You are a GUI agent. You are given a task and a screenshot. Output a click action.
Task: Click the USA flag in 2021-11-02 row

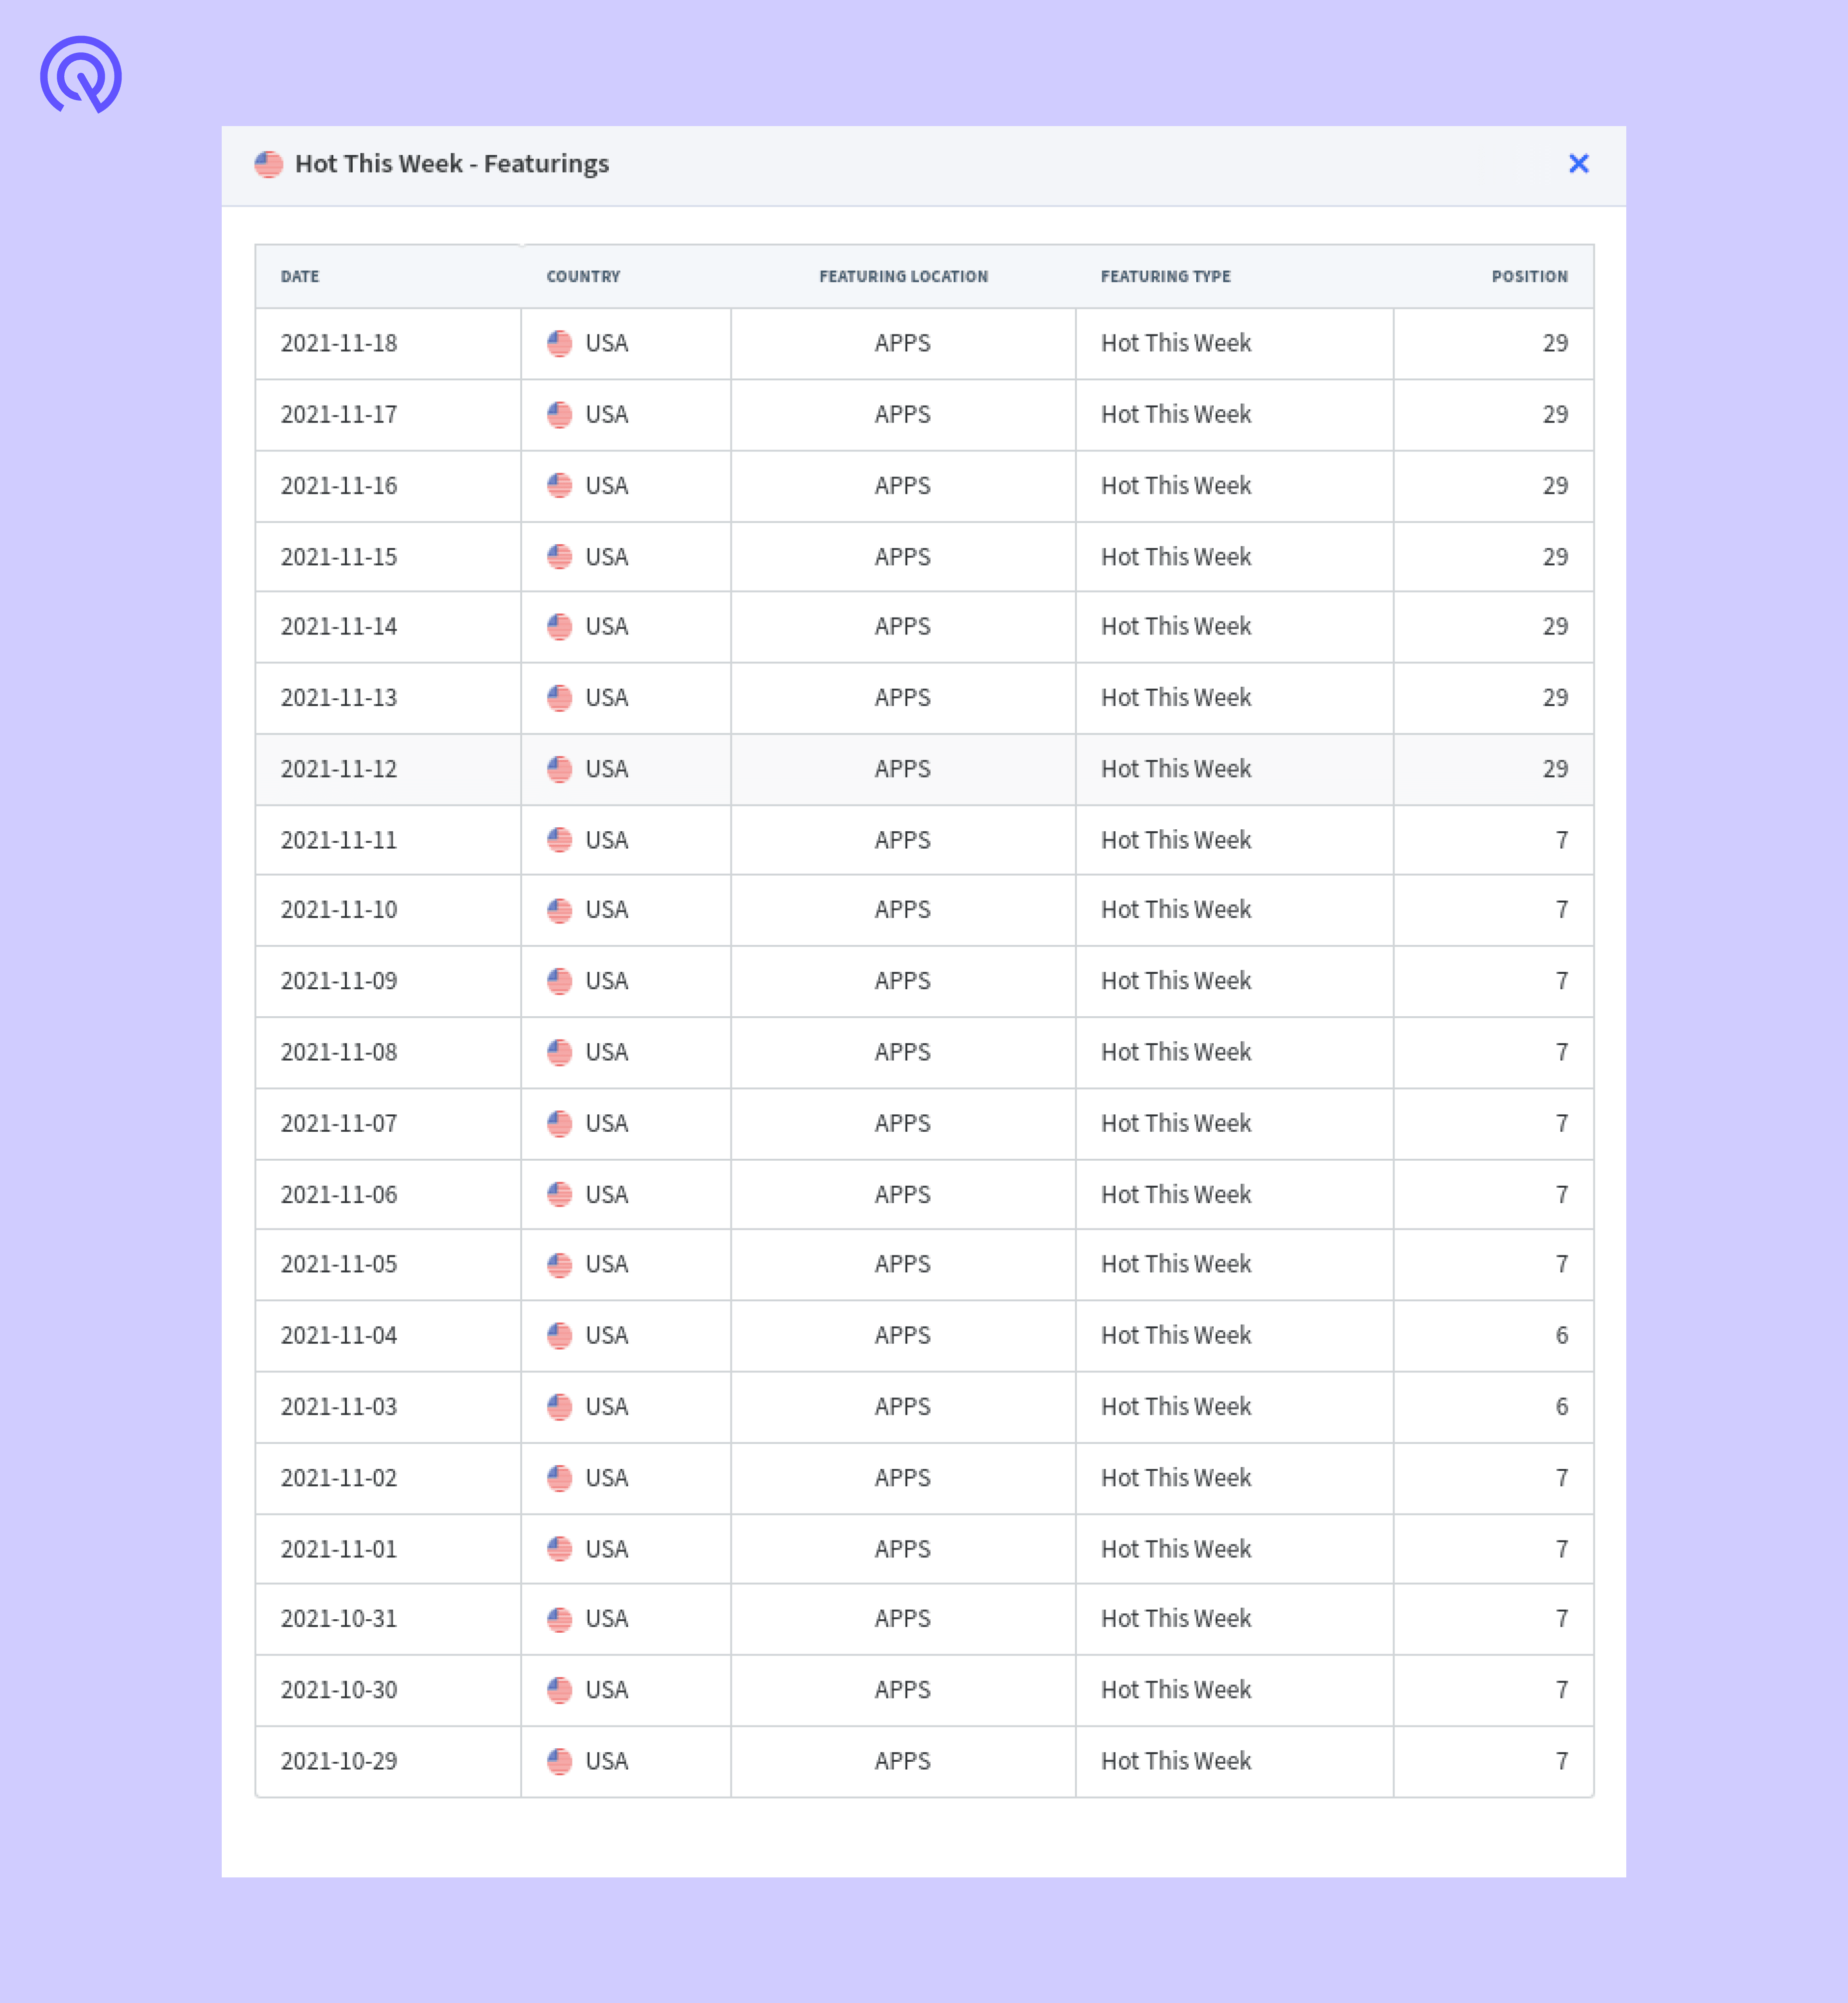(559, 1477)
